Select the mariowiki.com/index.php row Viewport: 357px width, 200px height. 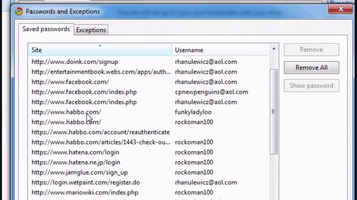pos(149,193)
